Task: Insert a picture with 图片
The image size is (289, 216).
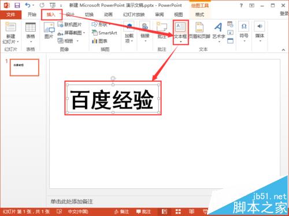Action: [49, 31]
